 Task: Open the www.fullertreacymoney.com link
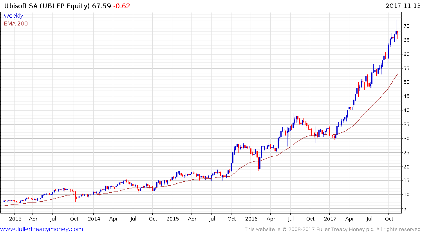coord(42,229)
